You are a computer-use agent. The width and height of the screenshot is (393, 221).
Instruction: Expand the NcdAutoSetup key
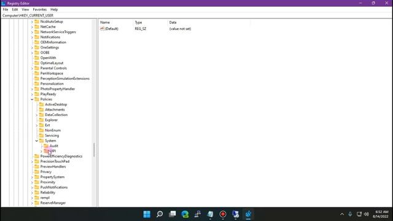pos(32,22)
